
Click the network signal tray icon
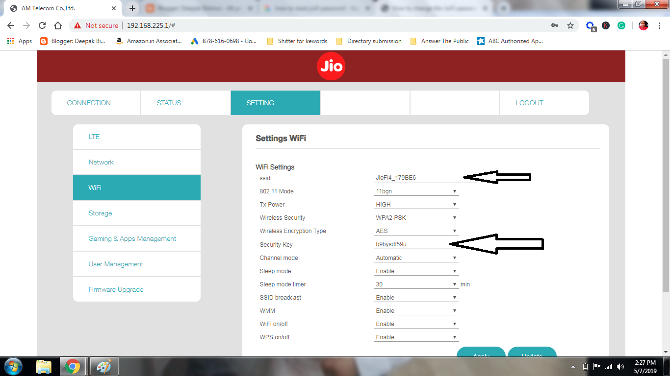(x=609, y=367)
